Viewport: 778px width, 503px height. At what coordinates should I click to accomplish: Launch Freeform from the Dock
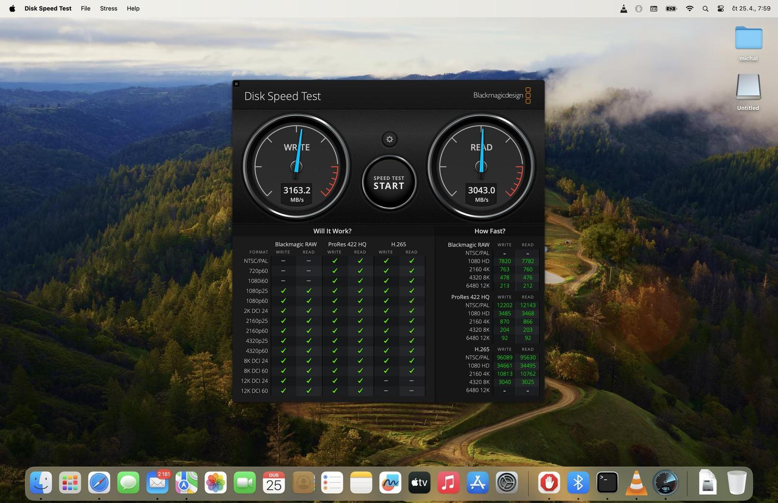point(390,483)
